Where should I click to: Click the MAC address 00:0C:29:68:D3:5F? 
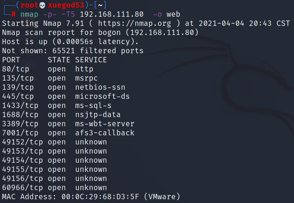tap(100, 197)
